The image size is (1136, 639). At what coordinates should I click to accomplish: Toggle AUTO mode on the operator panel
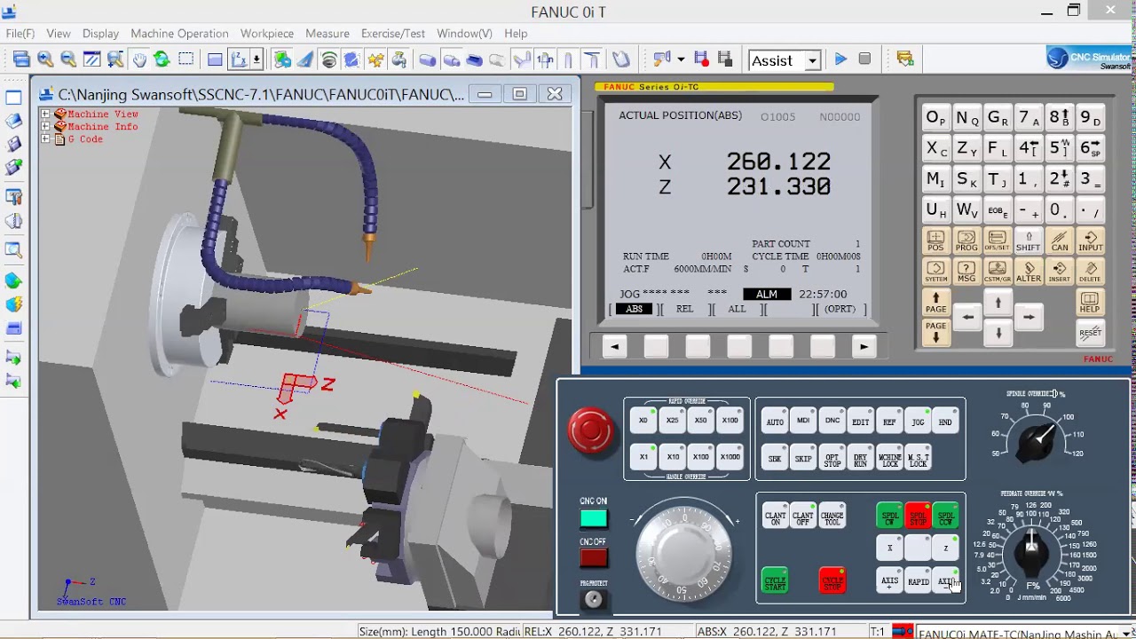tap(775, 421)
